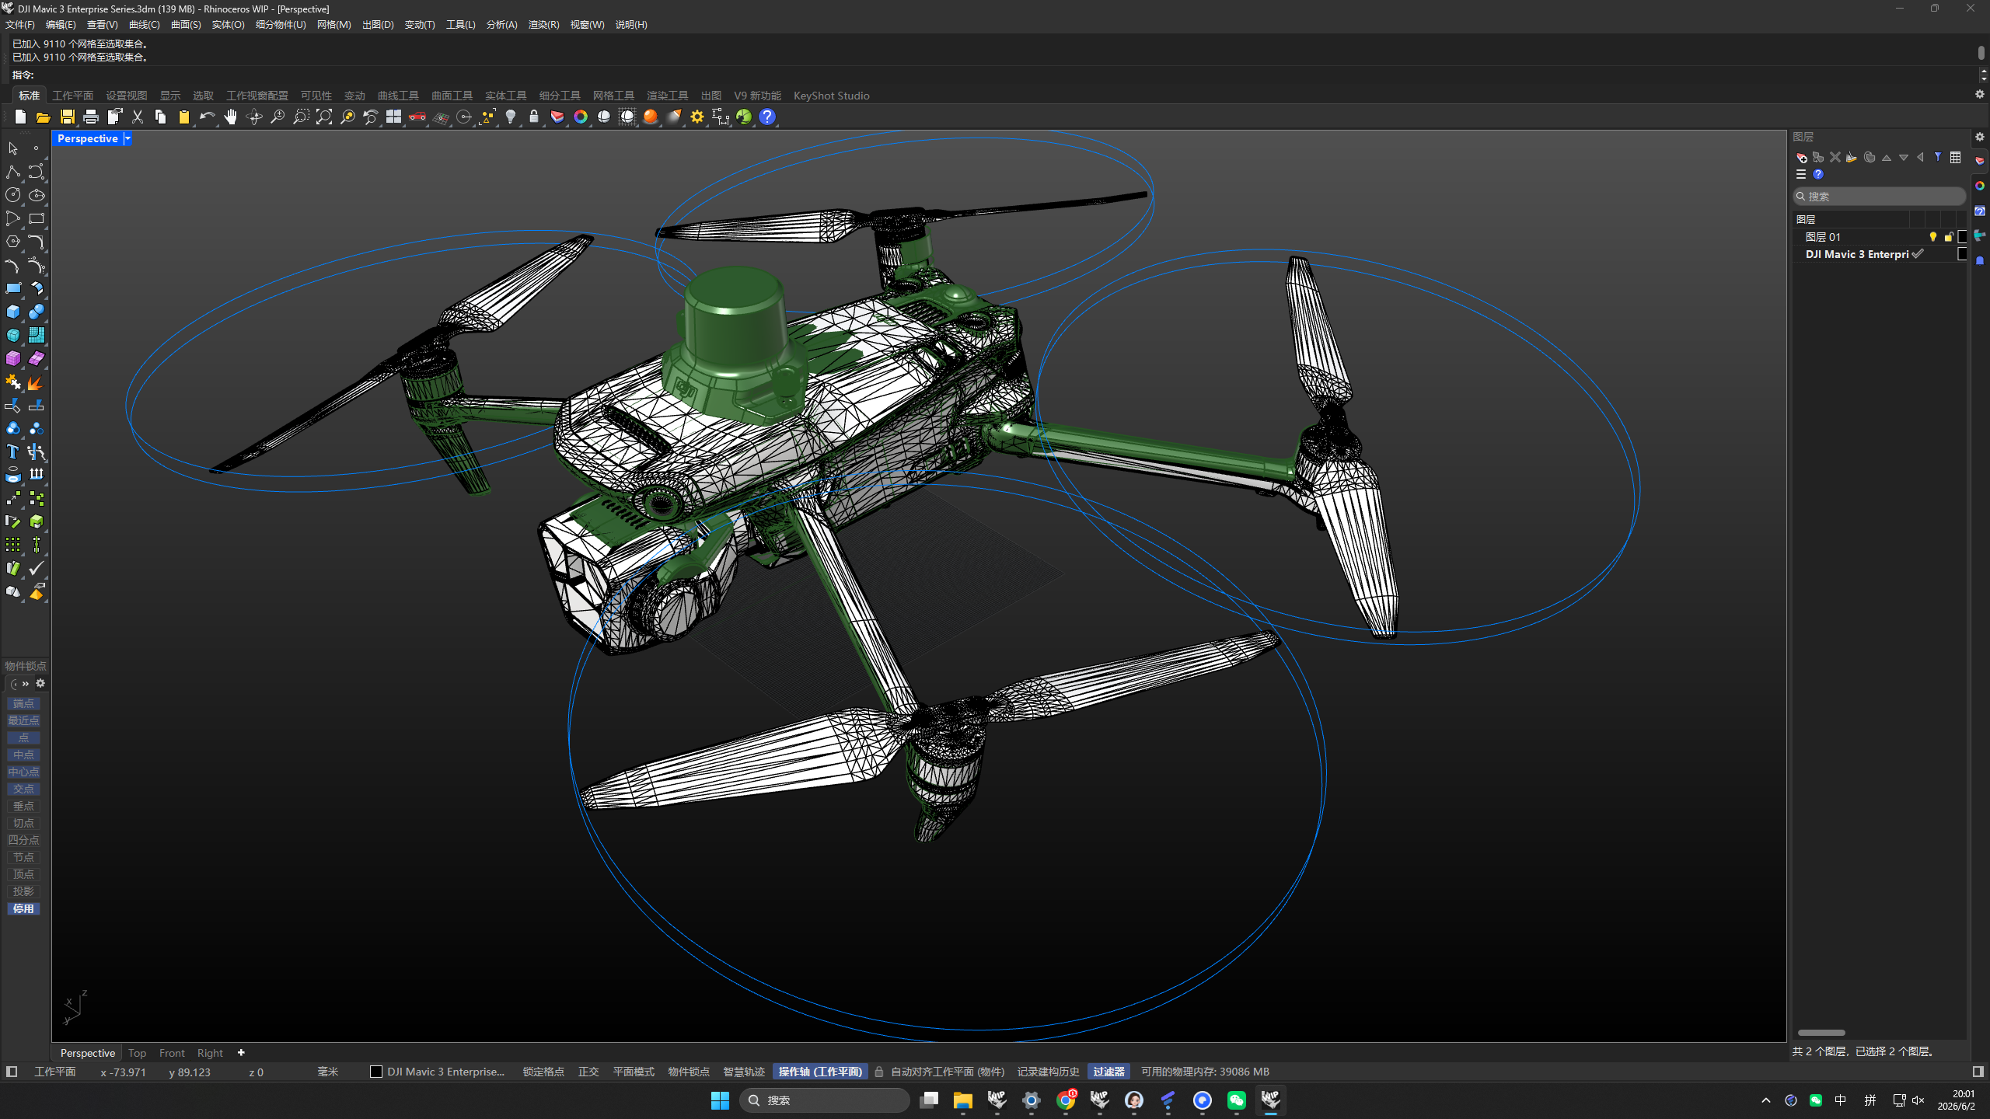Toggle the lock icon of 图层 01
Viewport: 1990px width, 1119px height.
[x=1948, y=237]
